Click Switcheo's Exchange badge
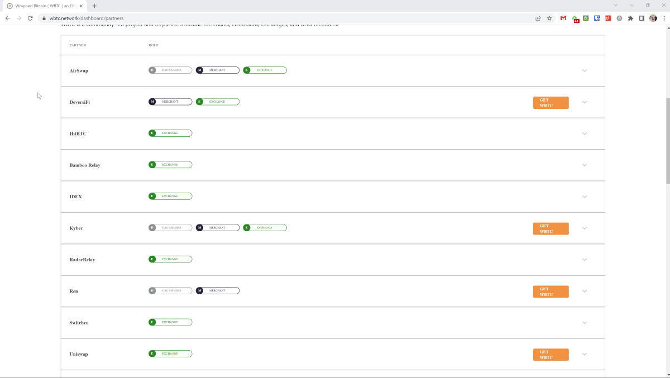This screenshot has height=378, width=670. coord(170,322)
